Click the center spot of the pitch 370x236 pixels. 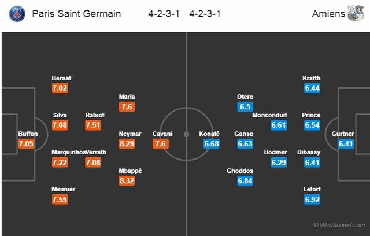[186, 134]
